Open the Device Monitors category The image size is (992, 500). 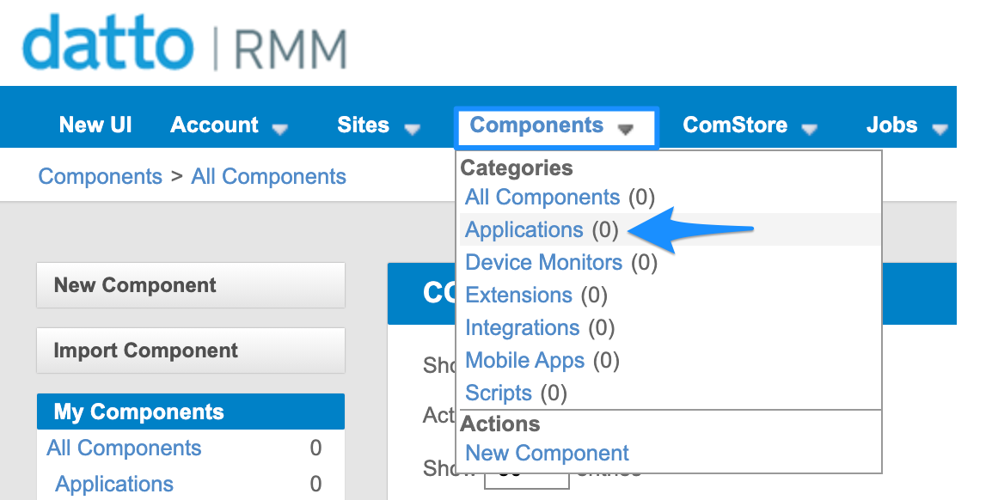click(543, 262)
